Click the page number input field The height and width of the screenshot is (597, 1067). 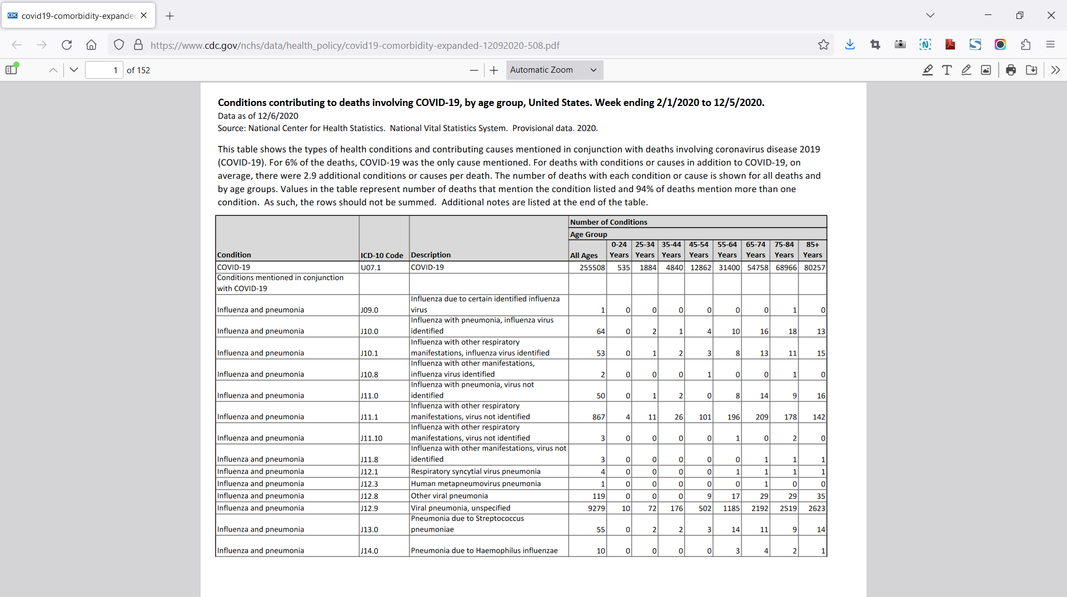[104, 70]
